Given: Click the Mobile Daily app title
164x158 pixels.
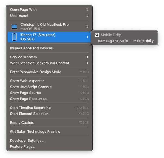Looking at the screenshot, I should (x=111, y=35).
